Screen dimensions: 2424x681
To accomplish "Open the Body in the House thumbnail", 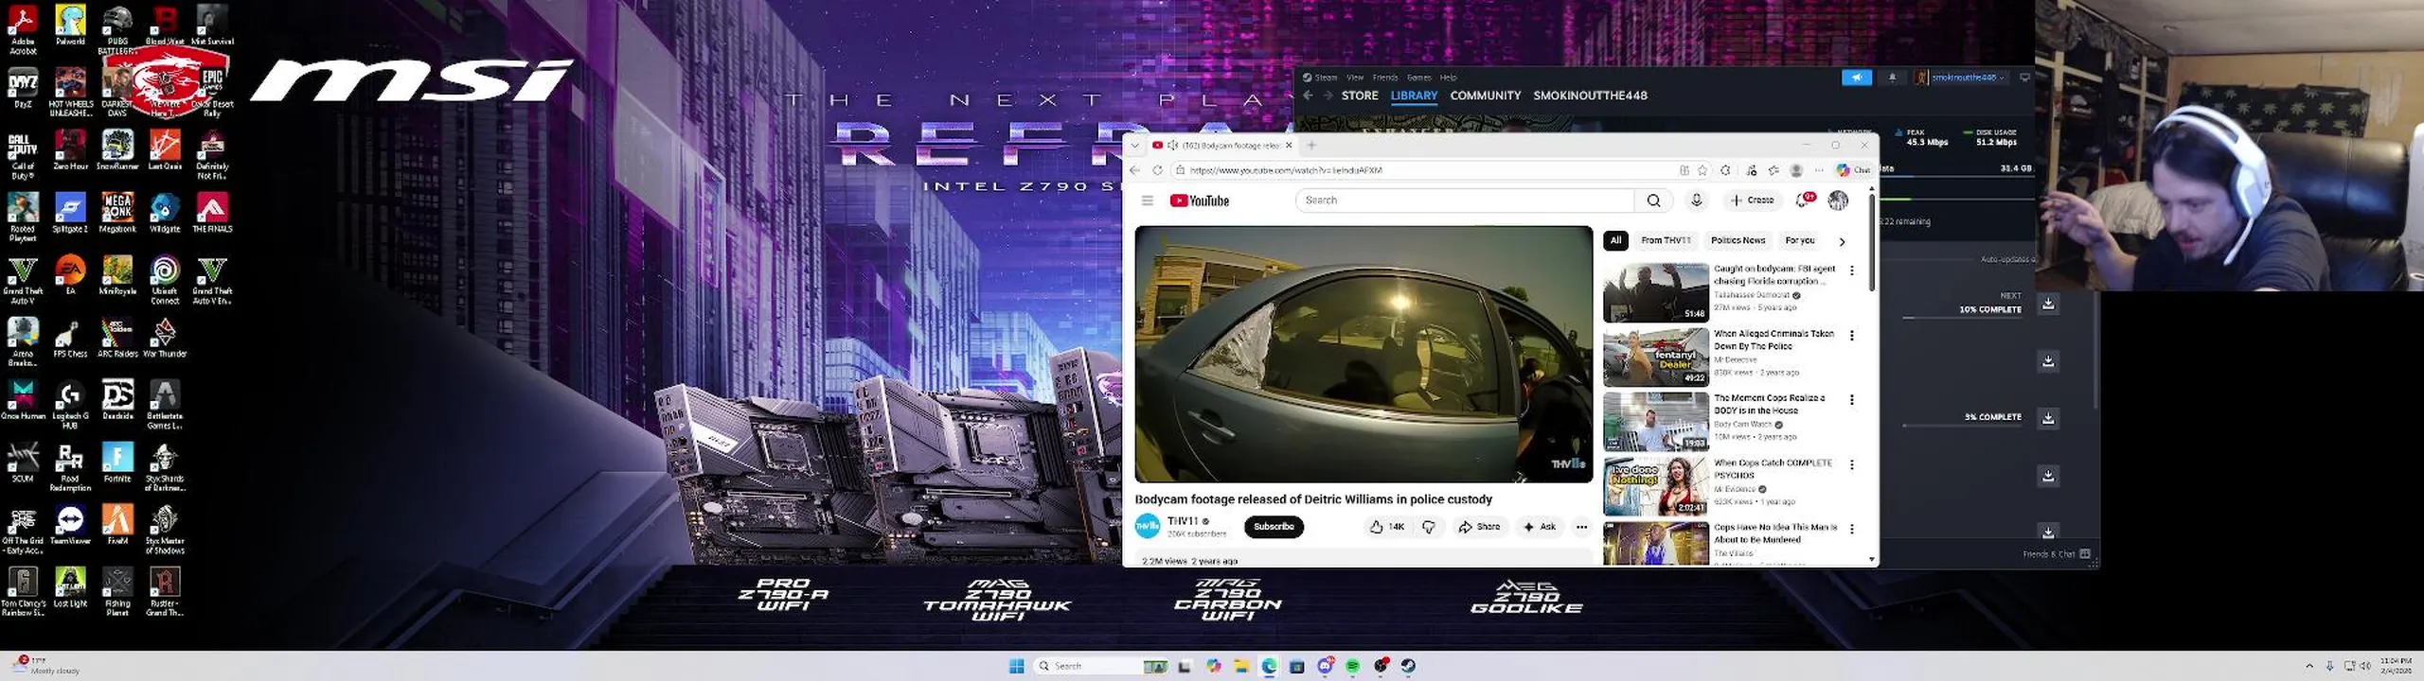I will tap(1655, 422).
